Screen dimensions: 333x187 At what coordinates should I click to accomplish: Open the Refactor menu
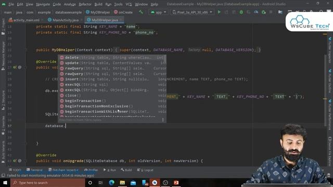[x=85, y=4]
